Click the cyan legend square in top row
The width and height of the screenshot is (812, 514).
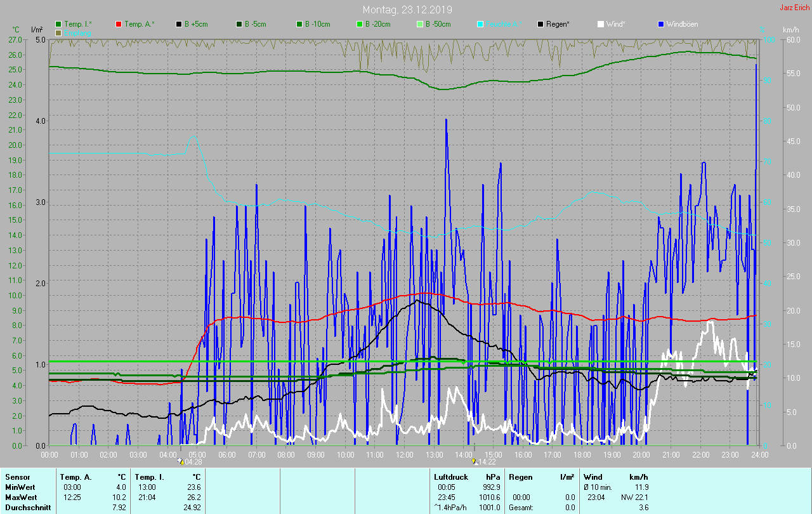[480, 24]
